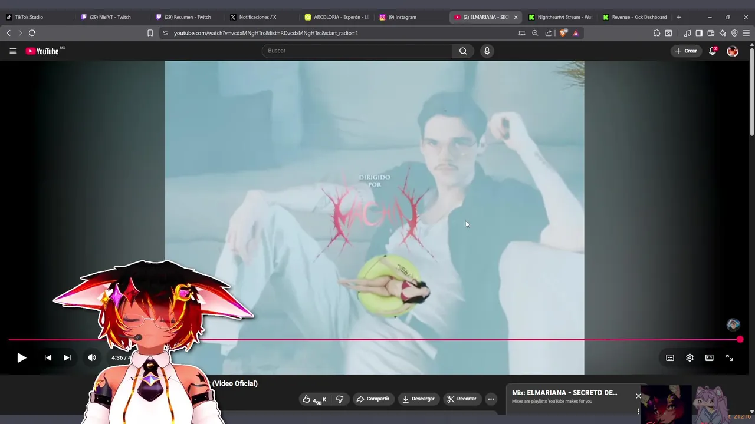
Task: Switch to the Revenue - Kick Dashboard tab
Action: click(x=635, y=17)
